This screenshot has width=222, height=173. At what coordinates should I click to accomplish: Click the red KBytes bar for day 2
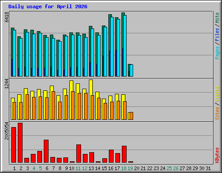coord(20,143)
